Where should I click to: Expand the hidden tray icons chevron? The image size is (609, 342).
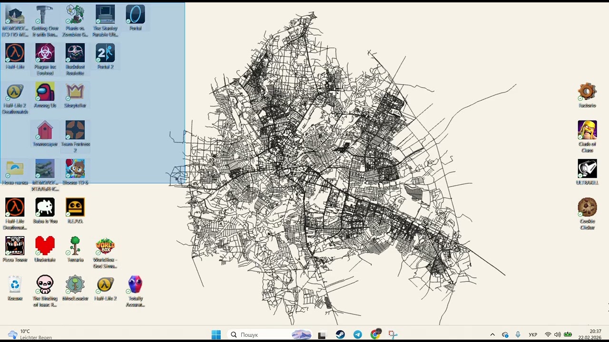point(492,335)
